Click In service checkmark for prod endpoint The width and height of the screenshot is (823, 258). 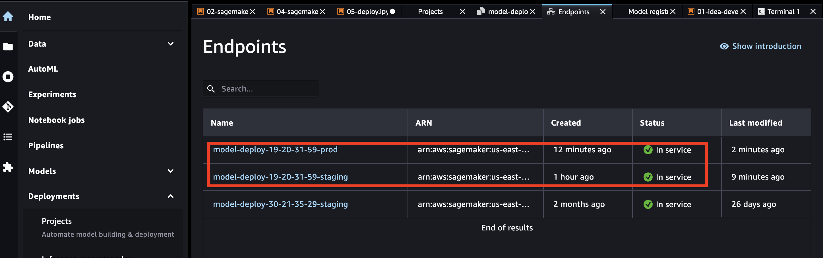[x=648, y=150]
